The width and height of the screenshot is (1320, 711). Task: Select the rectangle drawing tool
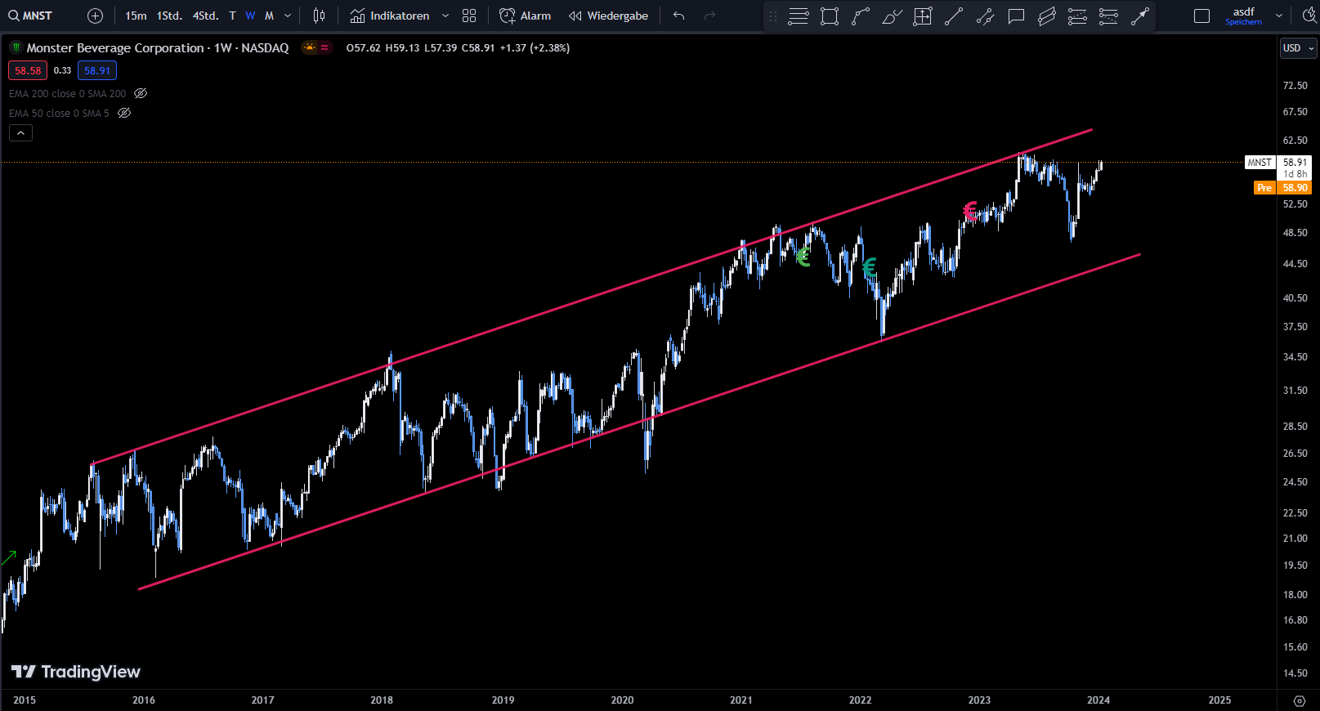pyautogui.click(x=830, y=16)
